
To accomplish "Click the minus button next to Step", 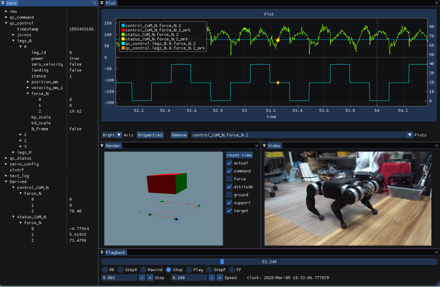I will click(142, 278).
